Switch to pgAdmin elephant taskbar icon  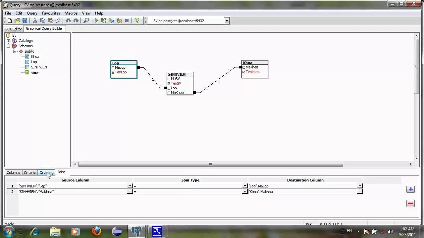136,231
